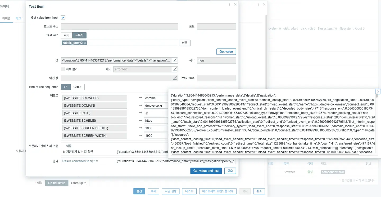Enable the 취득 불가 checkbox
This screenshot has height=197, width=381.
(x=63, y=69)
